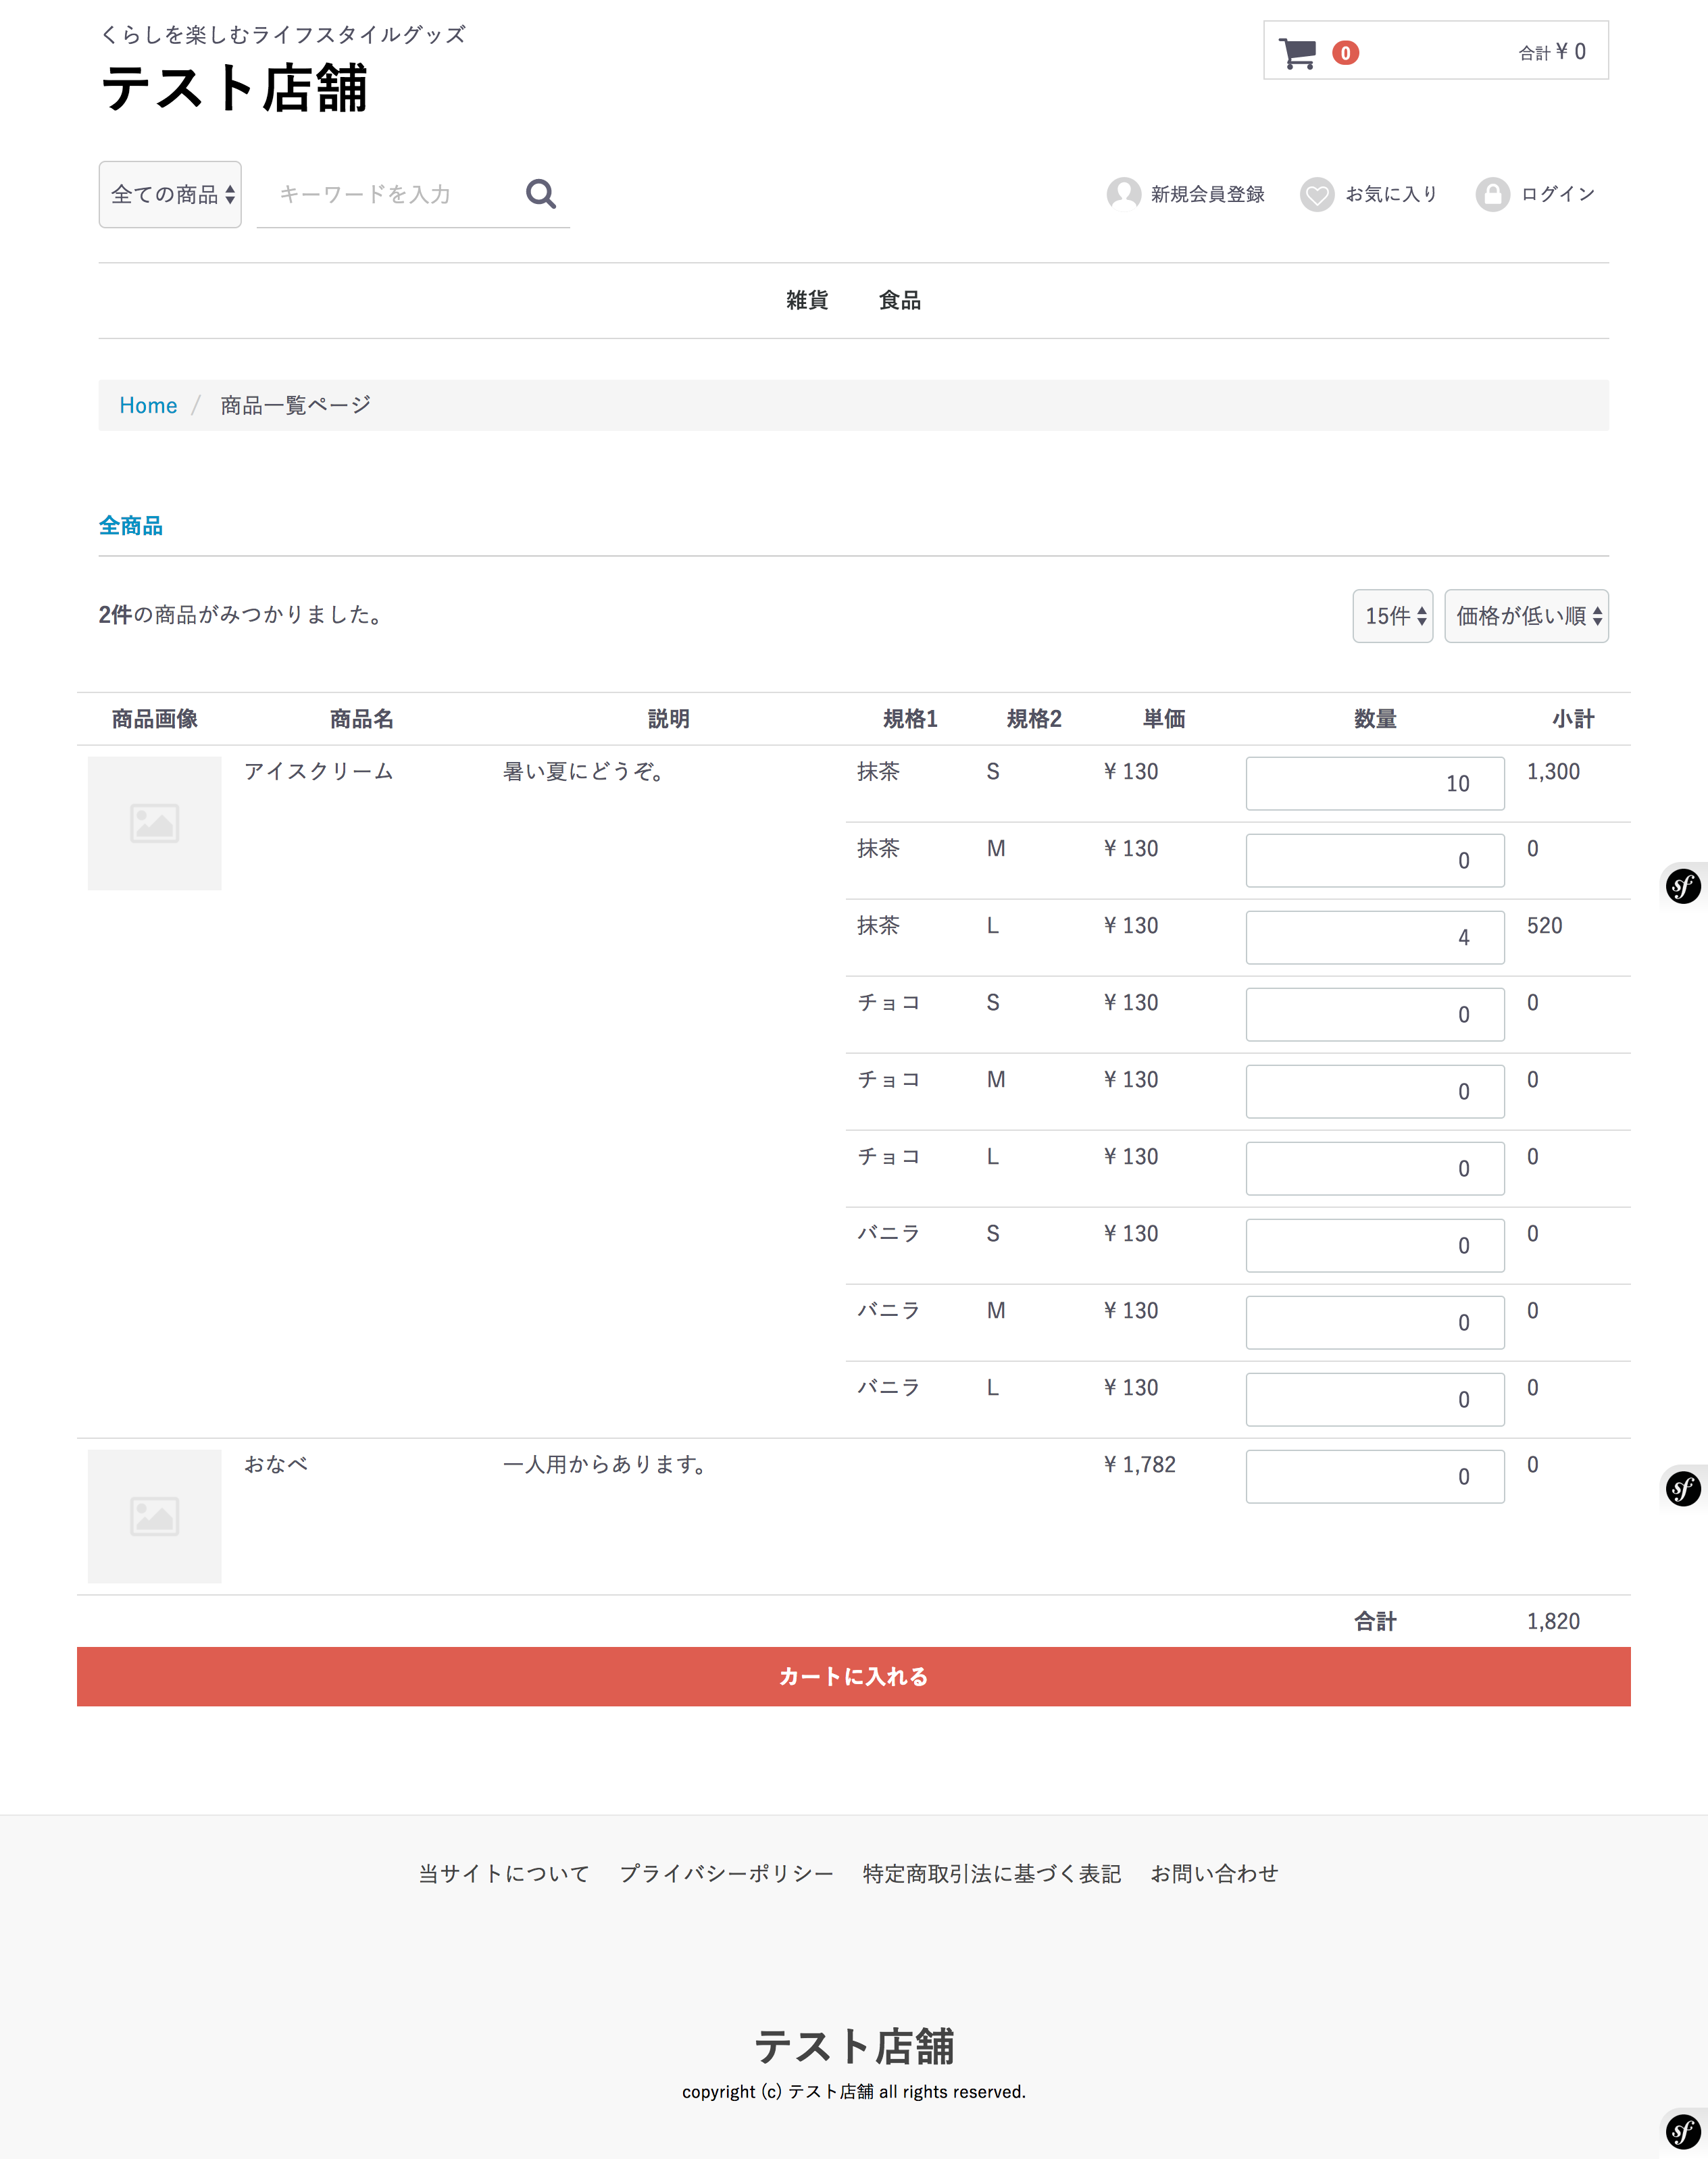
Task: Click the 小計 column header
Action: pos(1573,719)
